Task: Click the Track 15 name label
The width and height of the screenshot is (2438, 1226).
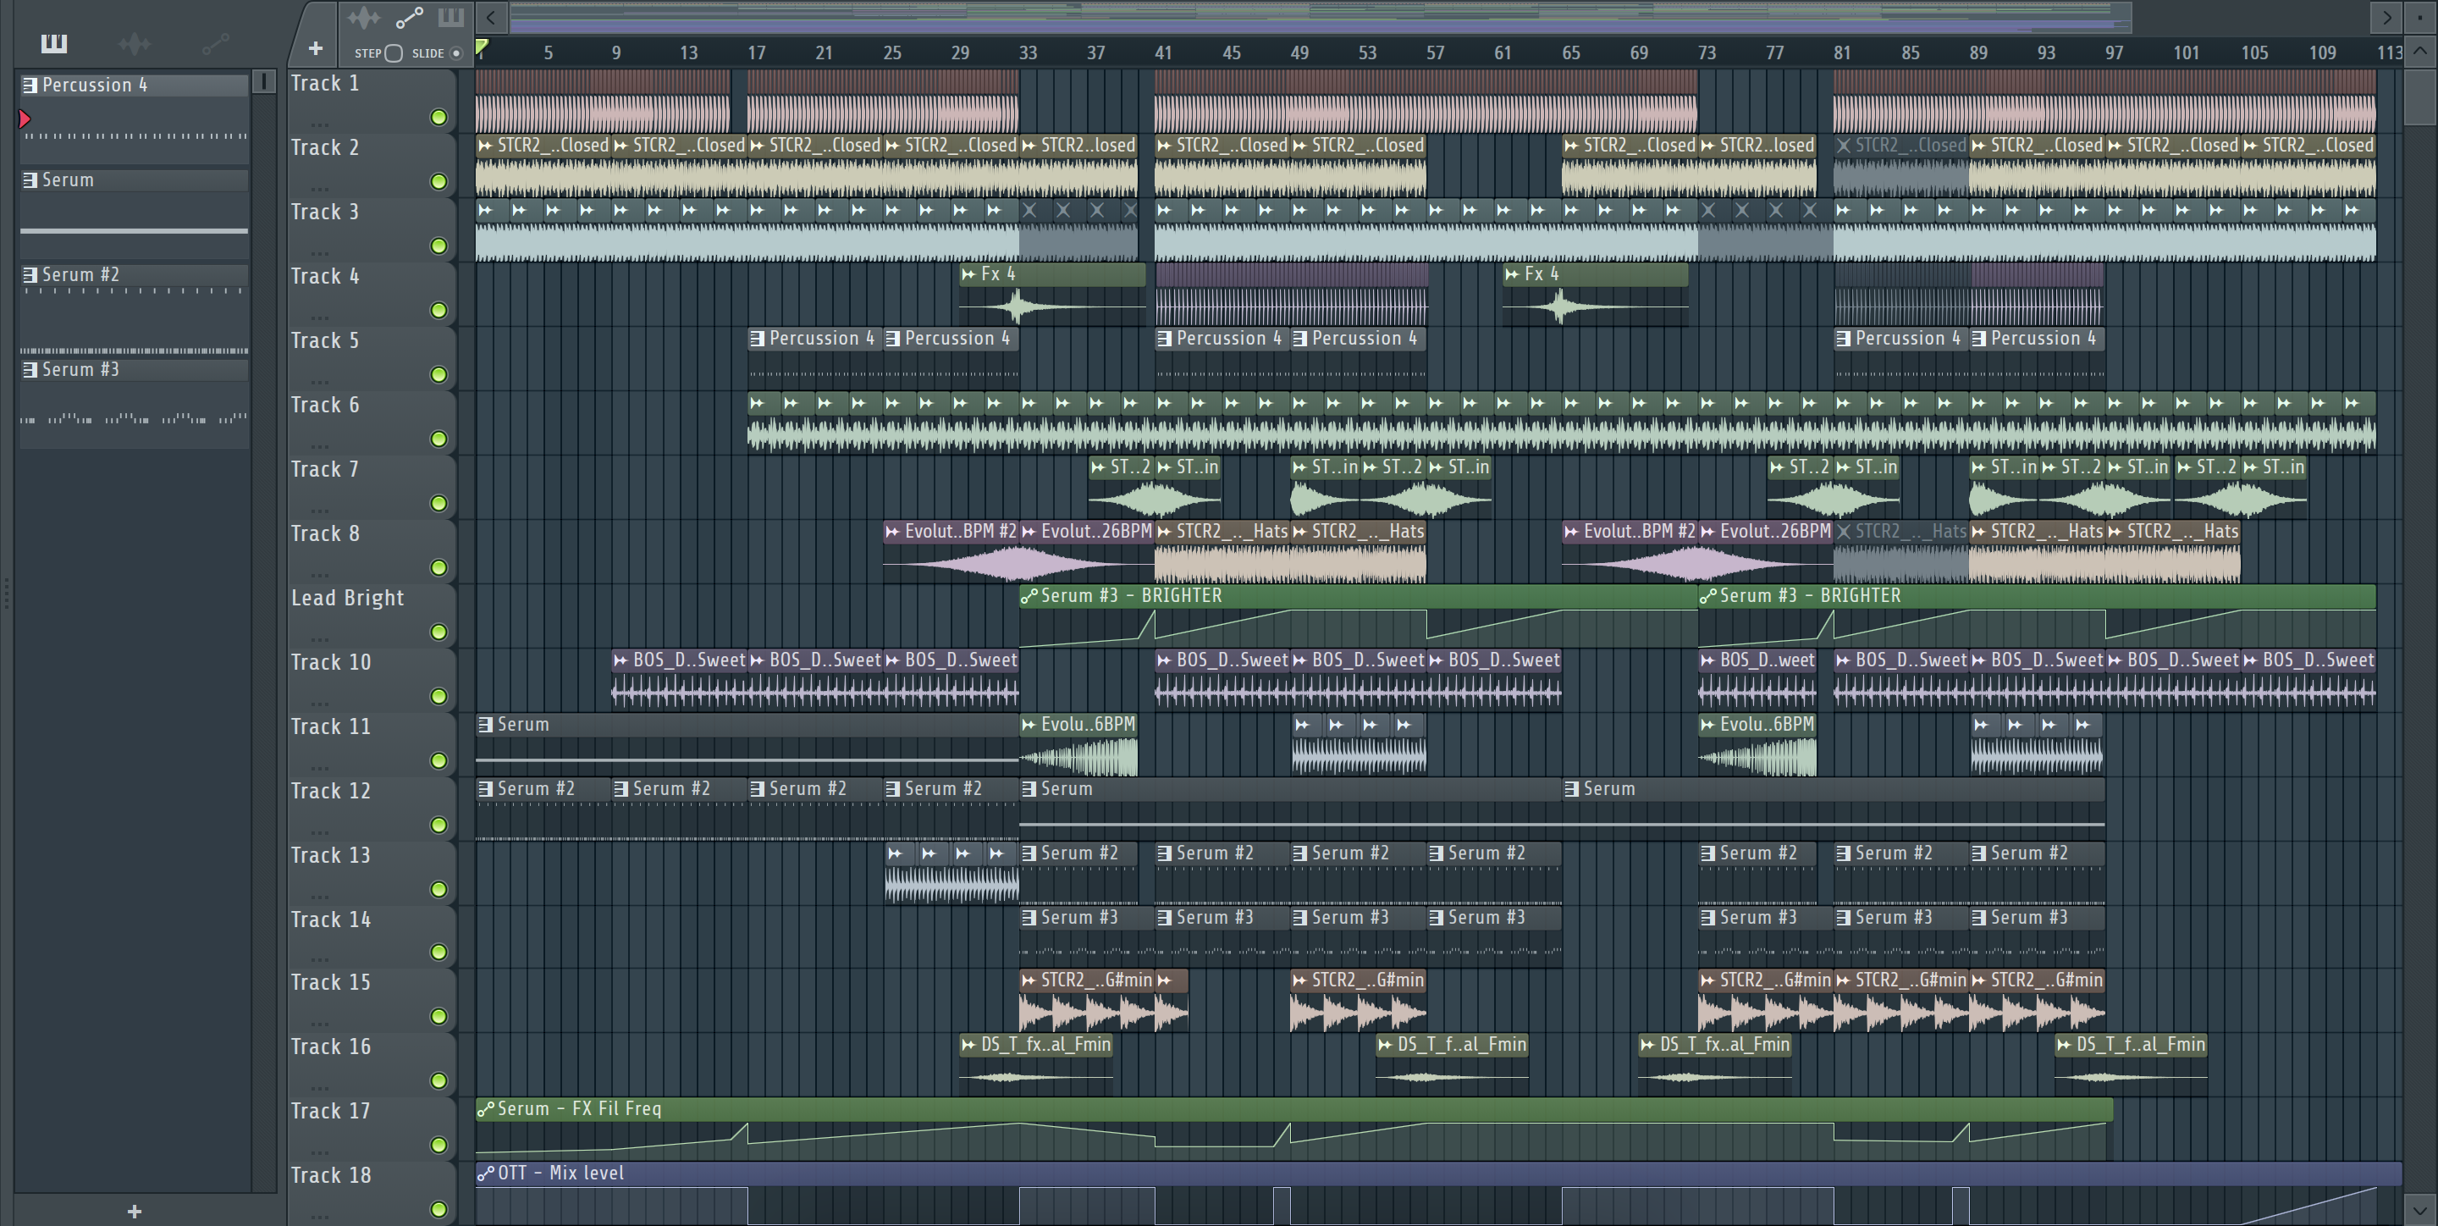Action: point(330,983)
